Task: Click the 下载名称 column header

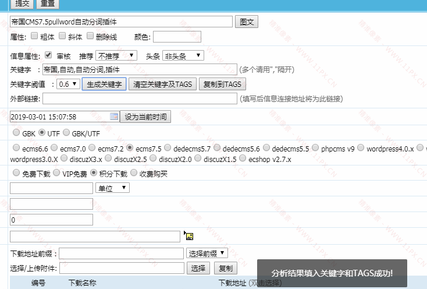Action: point(82,283)
